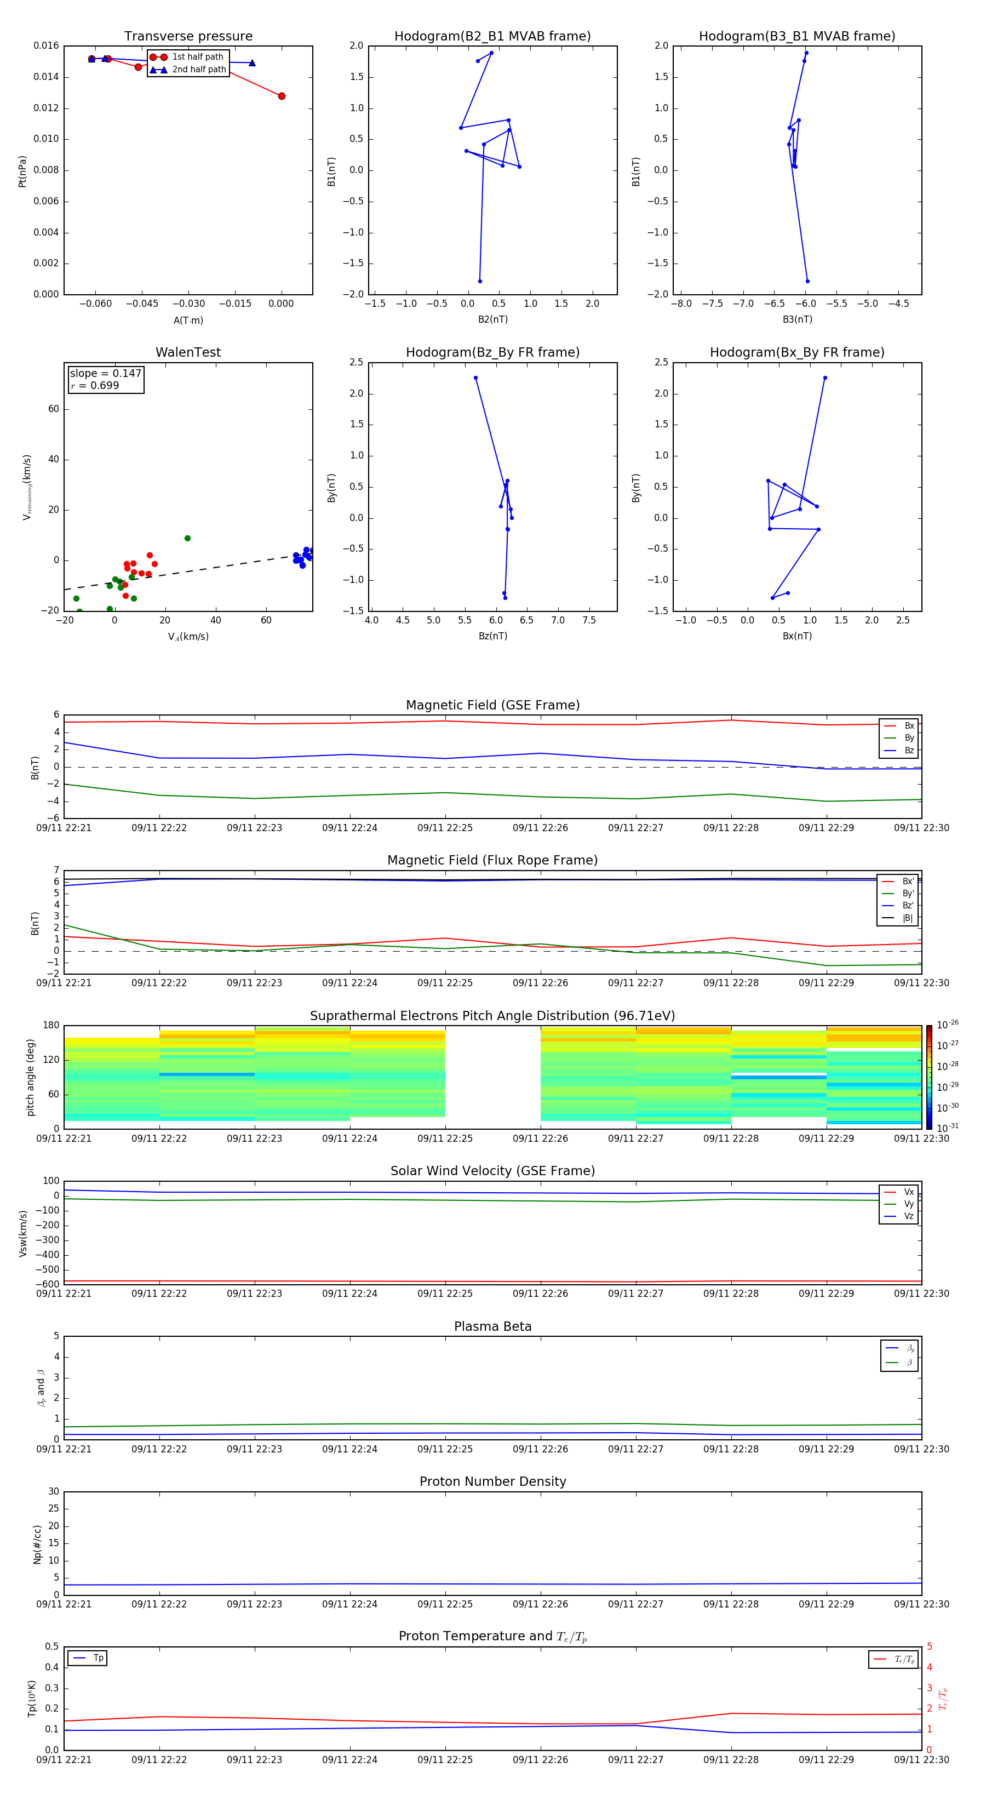
Task: Click the "Hodogram(Bx_By FR frame)" title
Action: pos(797,352)
